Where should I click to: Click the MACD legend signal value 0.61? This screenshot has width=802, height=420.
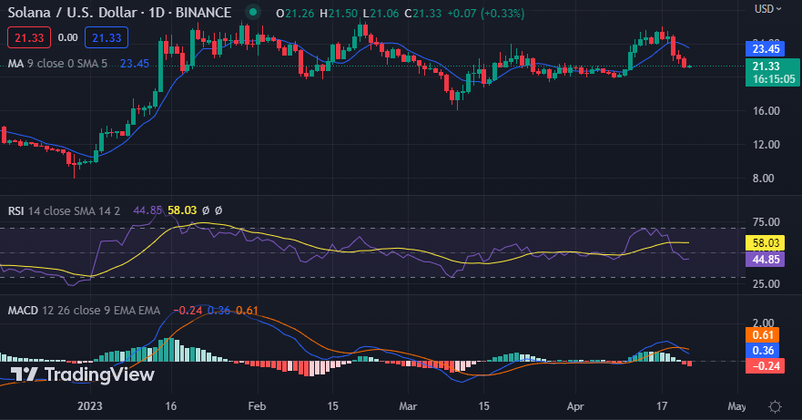[x=247, y=311]
